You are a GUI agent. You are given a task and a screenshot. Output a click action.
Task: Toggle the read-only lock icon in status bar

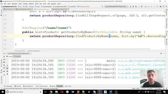click(x=164, y=89)
